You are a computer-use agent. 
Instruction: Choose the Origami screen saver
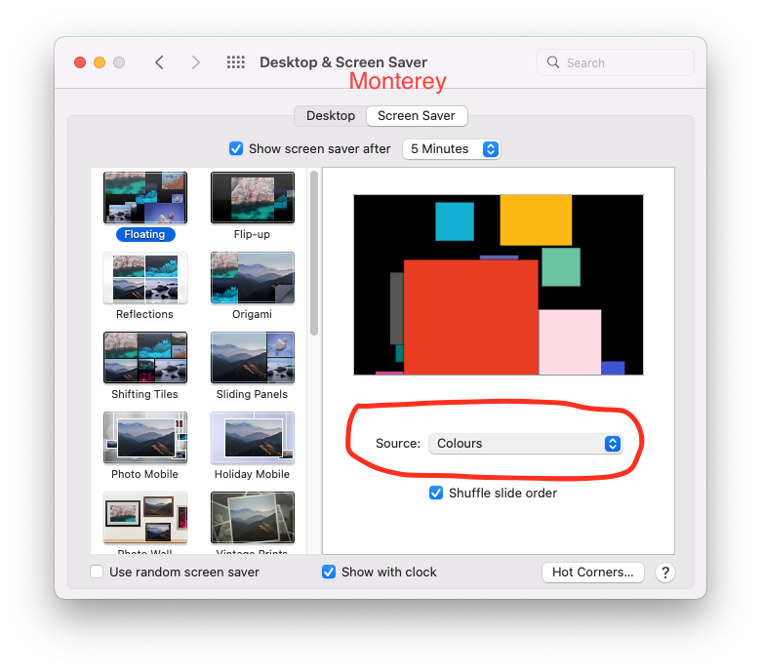click(253, 278)
